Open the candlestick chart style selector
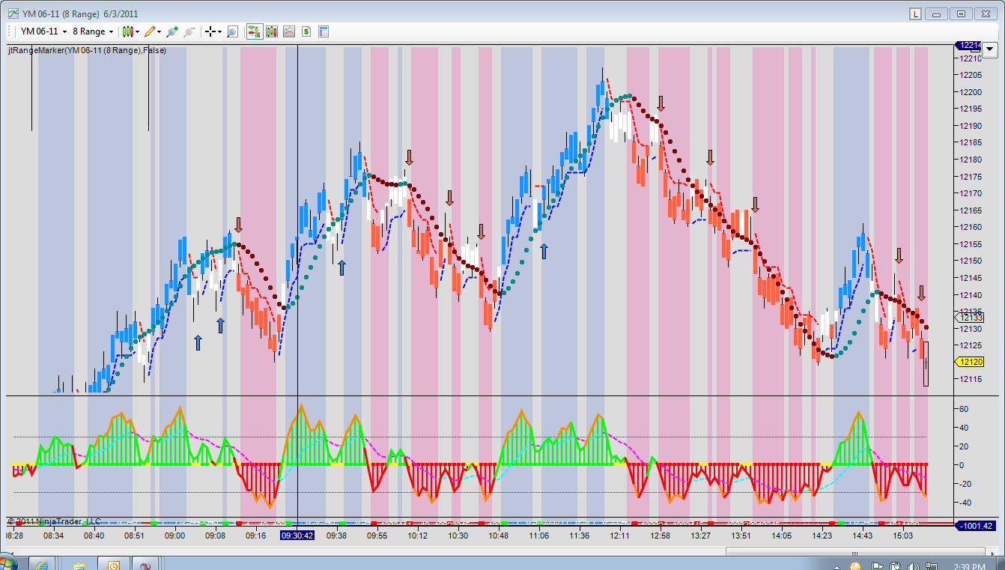Image resolution: width=1005 pixels, height=570 pixels. [x=131, y=31]
